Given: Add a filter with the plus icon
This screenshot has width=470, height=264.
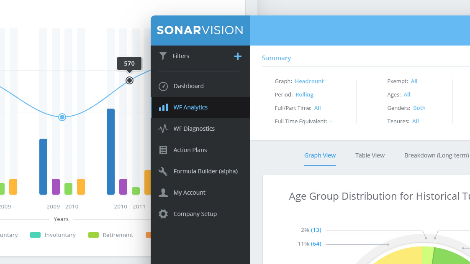Looking at the screenshot, I should [x=238, y=56].
